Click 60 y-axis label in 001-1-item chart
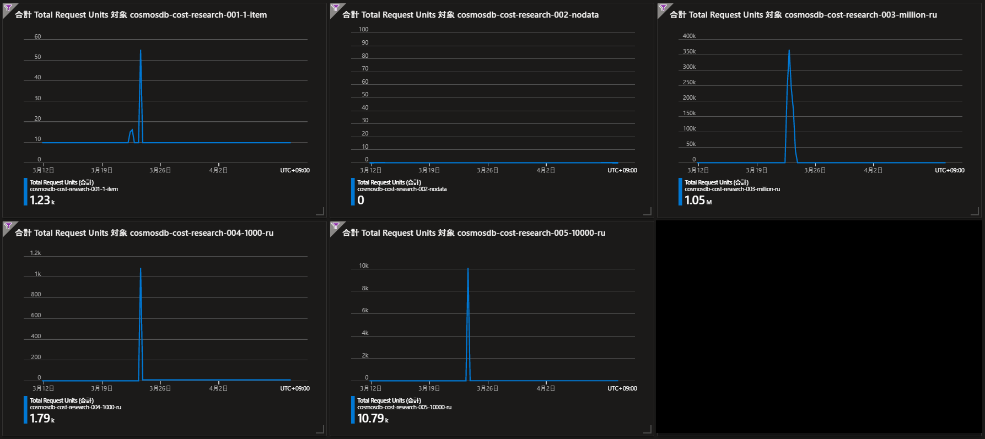985x439 pixels. [37, 37]
